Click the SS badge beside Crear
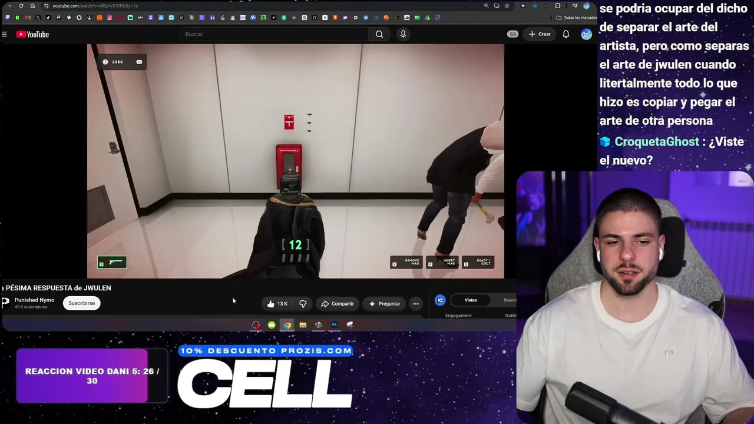 click(512, 34)
